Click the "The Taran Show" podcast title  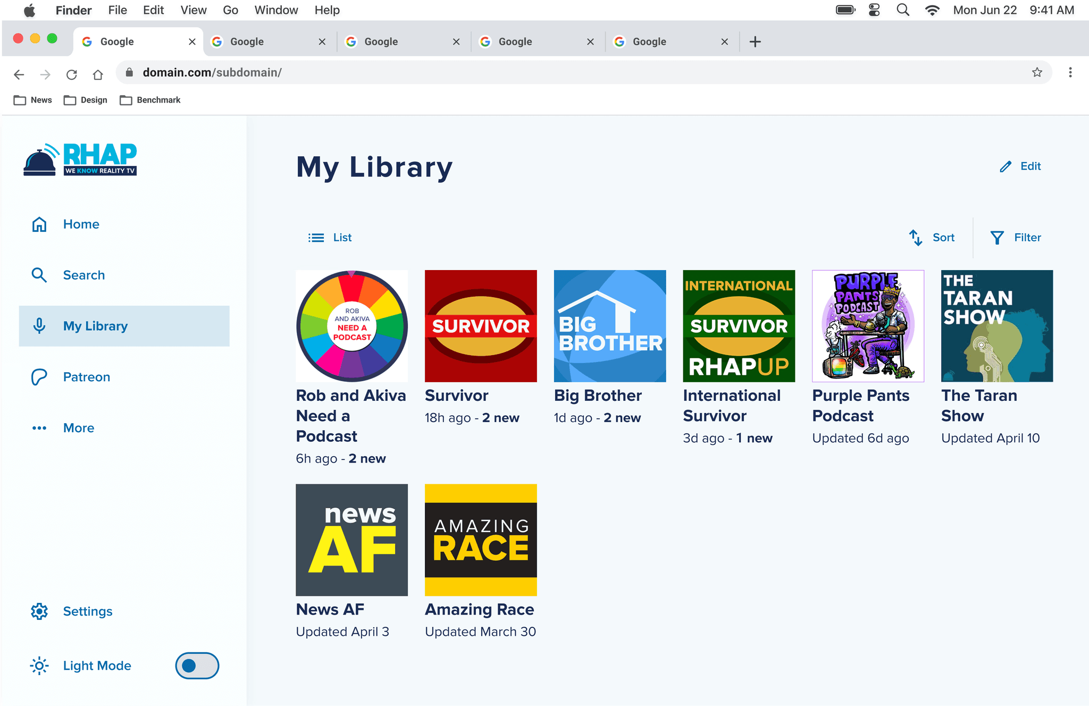(979, 406)
